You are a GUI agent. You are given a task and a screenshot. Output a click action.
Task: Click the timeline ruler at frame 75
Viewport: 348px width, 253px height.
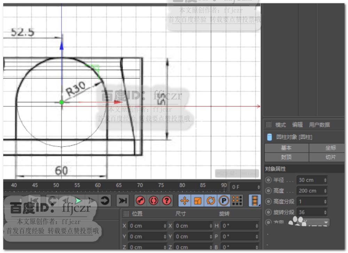pyautogui.click(x=161, y=185)
